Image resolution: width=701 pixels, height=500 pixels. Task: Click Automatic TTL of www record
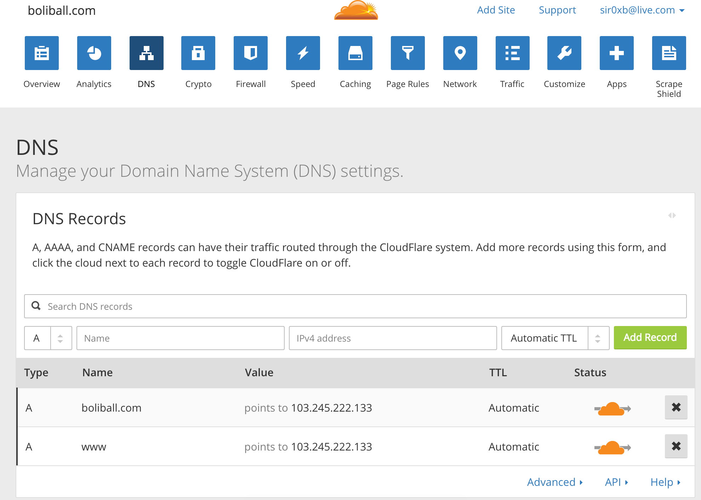click(514, 447)
